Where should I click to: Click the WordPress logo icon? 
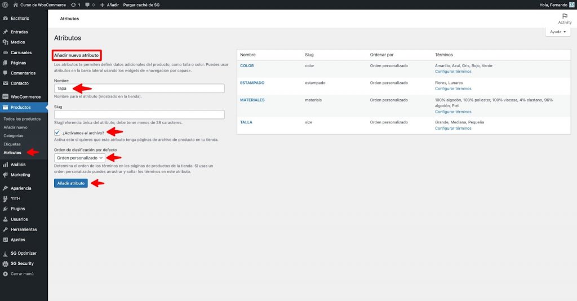[5, 5]
